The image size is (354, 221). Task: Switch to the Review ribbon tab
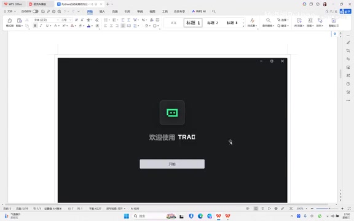[x=140, y=11]
